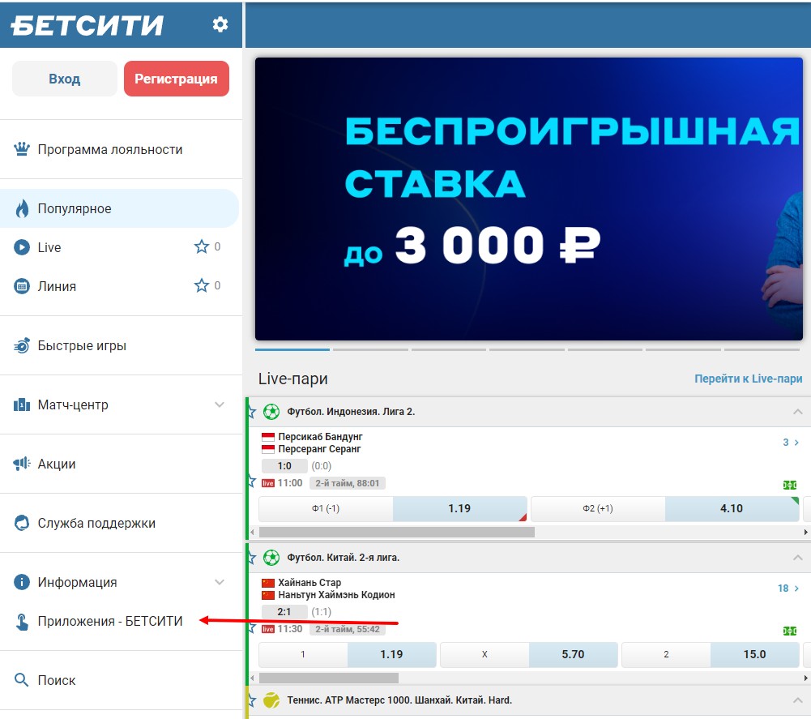The image size is (811, 719).
Task: Open 3 more markets for Персикаб Бандунг
Action: tap(791, 442)
